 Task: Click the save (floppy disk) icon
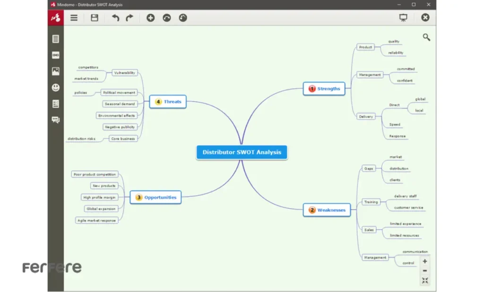pyautogui.click(x=95, y=18)
